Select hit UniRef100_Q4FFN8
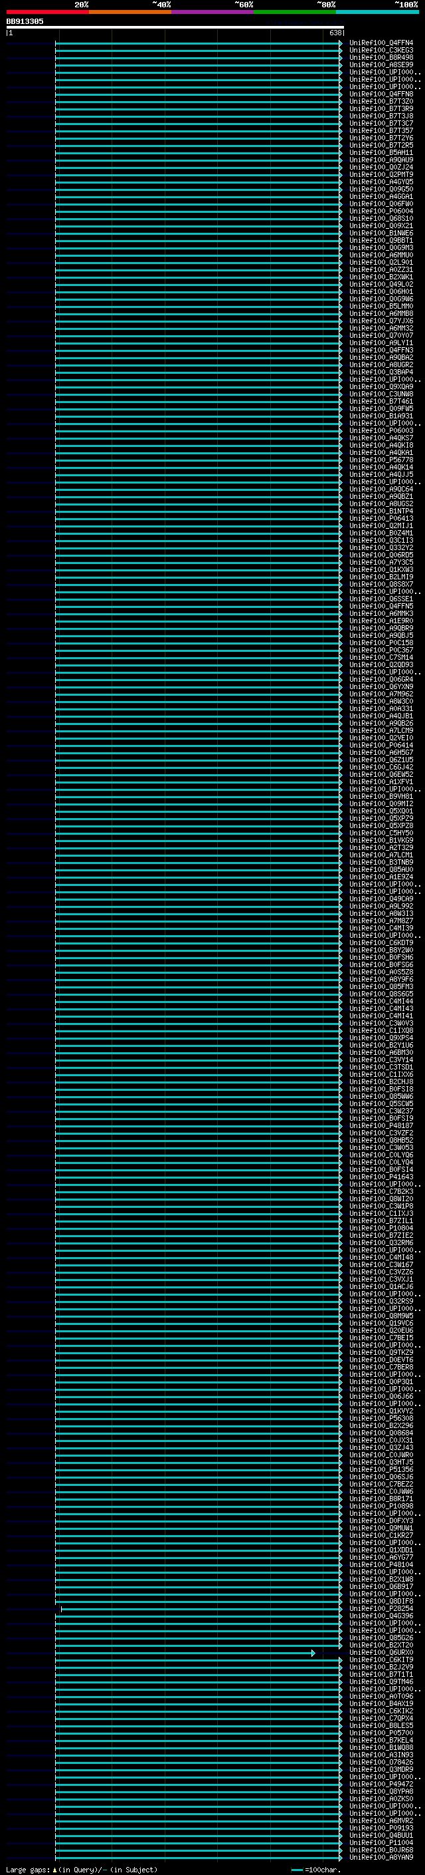The width and height of the screenshot is (425, 1875). point(381,94)
